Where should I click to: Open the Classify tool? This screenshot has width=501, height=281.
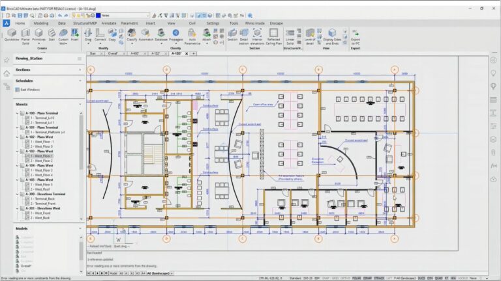point(132,34)
